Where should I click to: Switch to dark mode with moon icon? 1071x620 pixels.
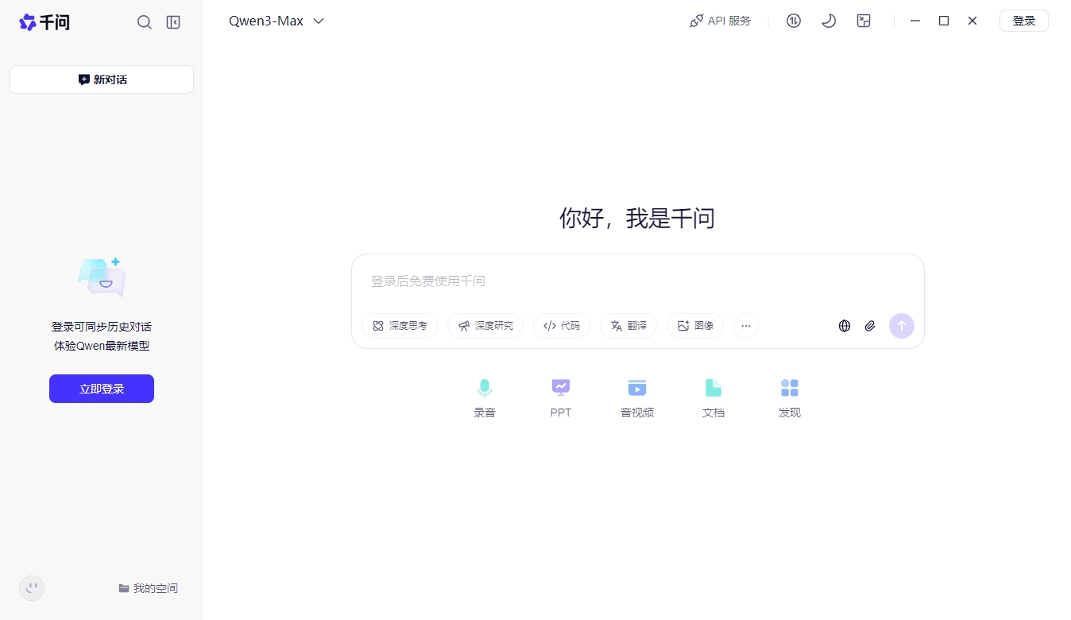829,21
